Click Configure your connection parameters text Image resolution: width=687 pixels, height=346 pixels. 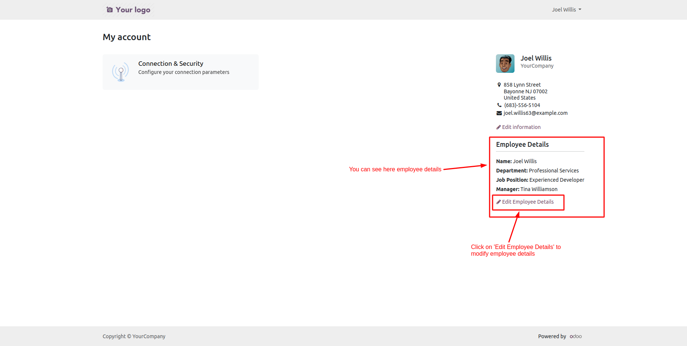tap(184, 72)
